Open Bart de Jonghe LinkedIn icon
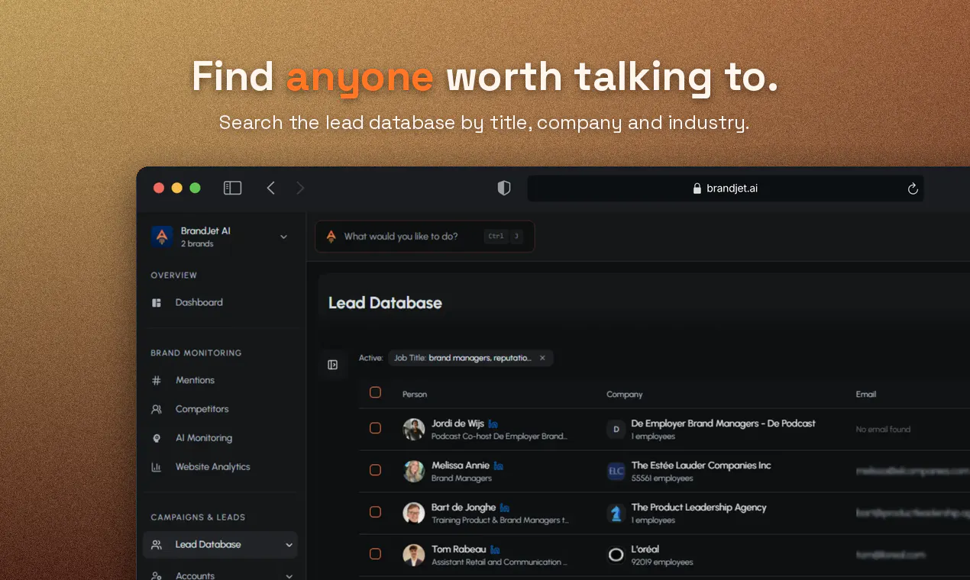 (504, 507)
